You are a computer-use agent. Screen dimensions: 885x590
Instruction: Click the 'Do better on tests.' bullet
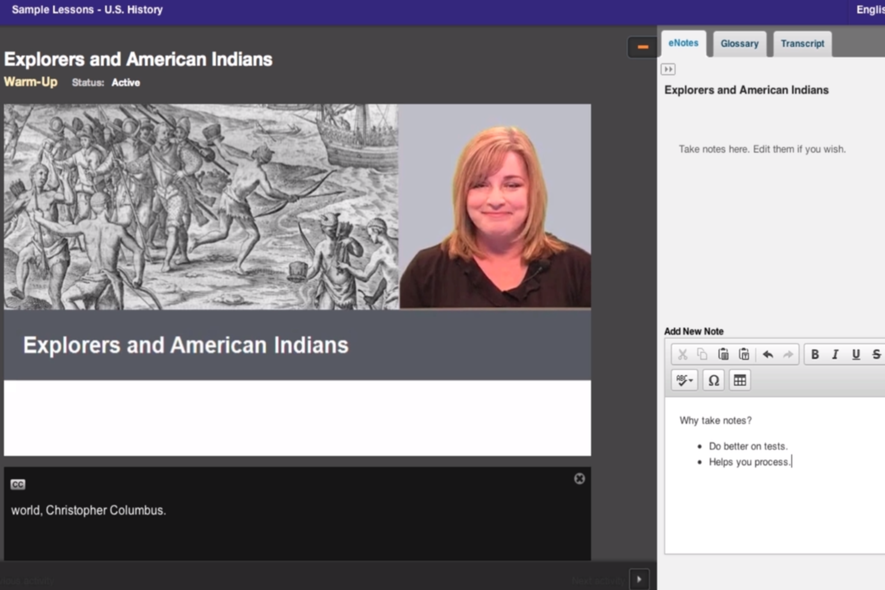(748, 446)
